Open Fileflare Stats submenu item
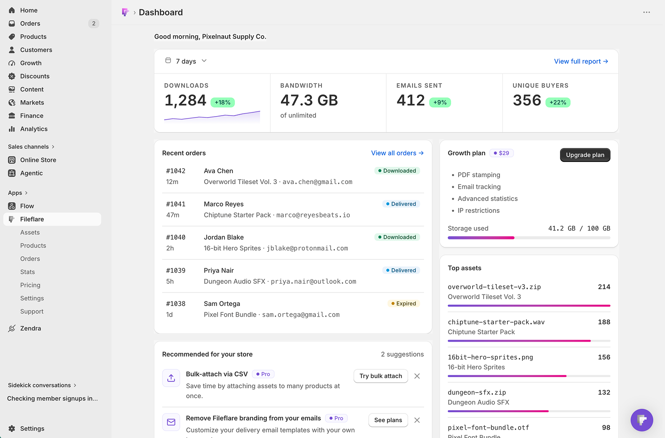 pos(27,272)
